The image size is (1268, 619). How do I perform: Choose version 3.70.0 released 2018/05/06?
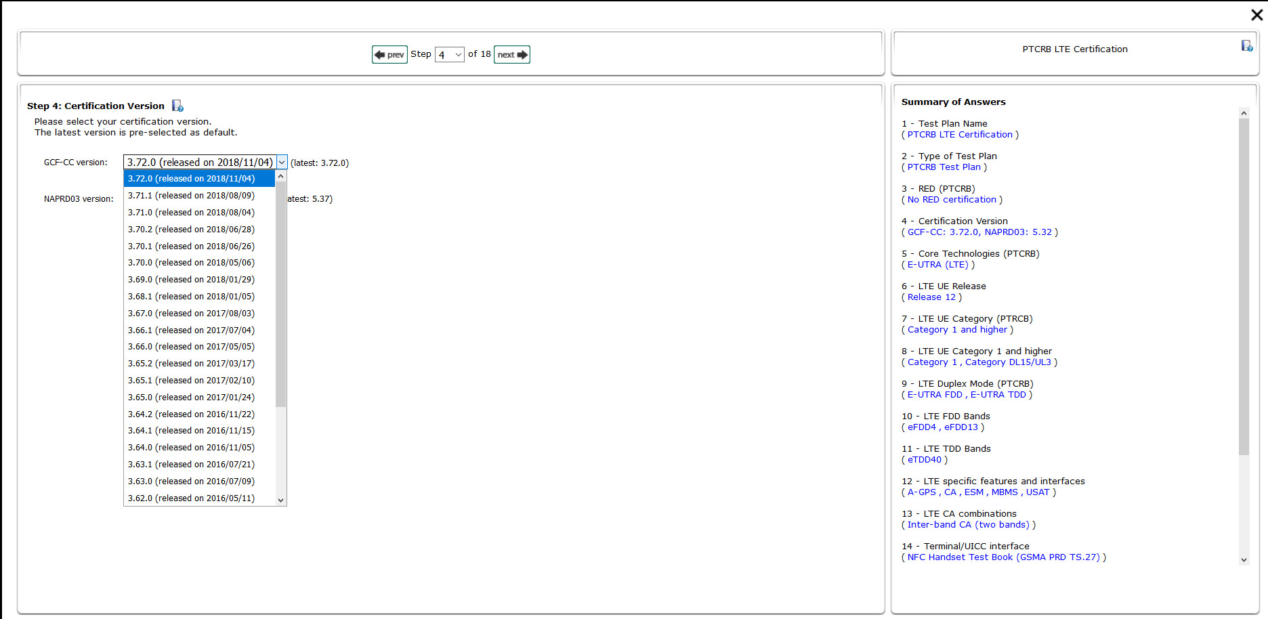tap(191, 263)
